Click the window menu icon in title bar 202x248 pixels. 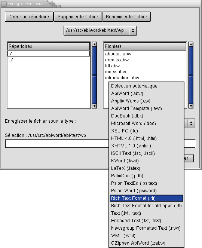coord(3,4)
